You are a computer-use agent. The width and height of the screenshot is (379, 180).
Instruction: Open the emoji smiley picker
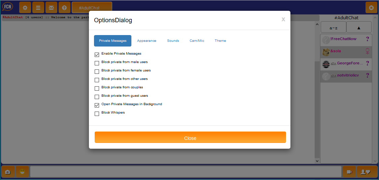pyautogui.click(x=22, y=172)
